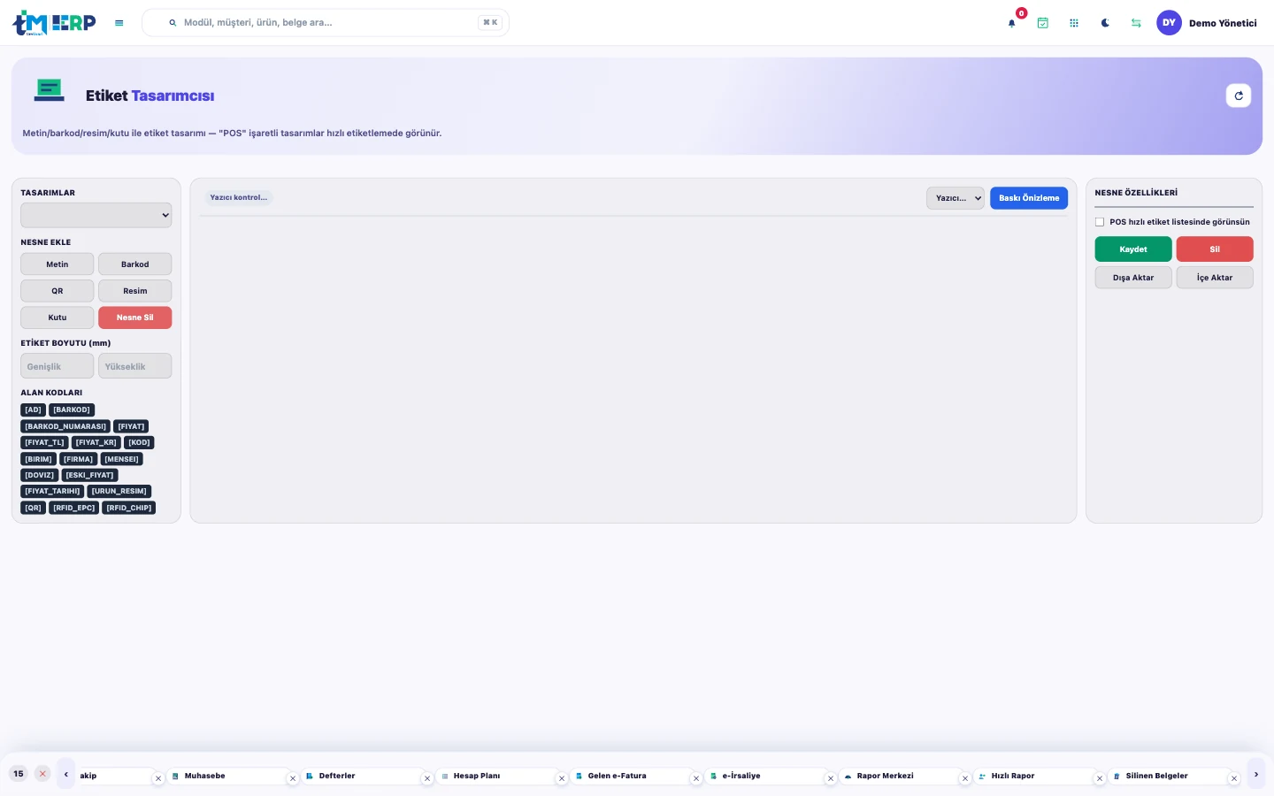
Task: Open the Yazıcı printer dropdown
Action: point(955,198)
